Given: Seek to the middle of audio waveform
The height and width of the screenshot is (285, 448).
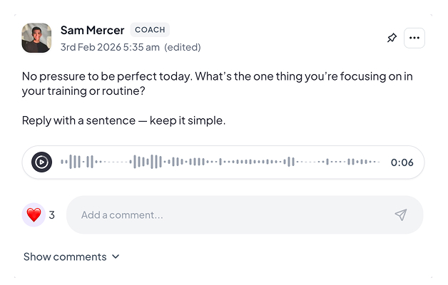Looking at the screenshot, I should 220,162.
